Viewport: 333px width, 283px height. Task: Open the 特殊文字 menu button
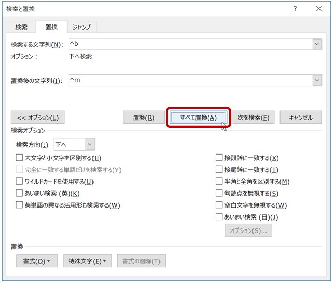point(87,261)
